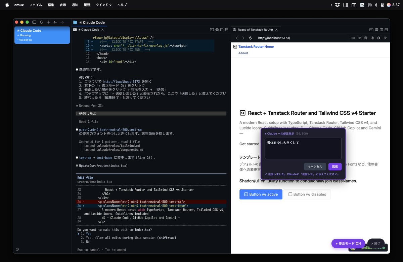Click the Button w/ active button
Screen dimensions: 403x262
point(261,194)
